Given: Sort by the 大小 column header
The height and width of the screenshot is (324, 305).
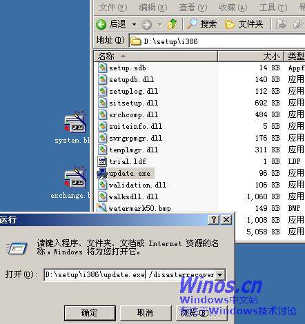Looking at the screenshot, I should [x=250, y=56].
